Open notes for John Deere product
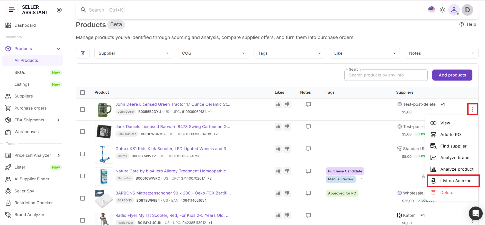Screen dimensions: 485x225 (308, 104)
